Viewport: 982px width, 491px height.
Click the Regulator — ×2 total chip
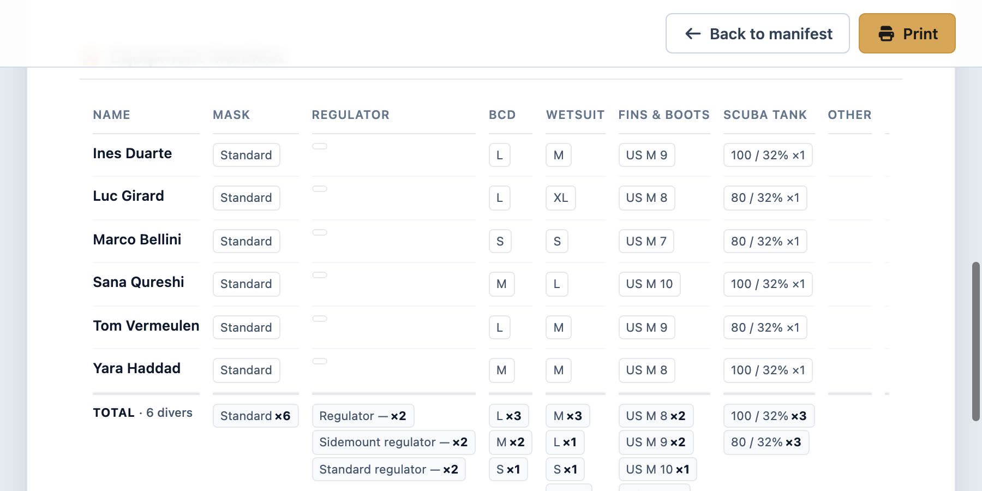[x=363, y=416]
